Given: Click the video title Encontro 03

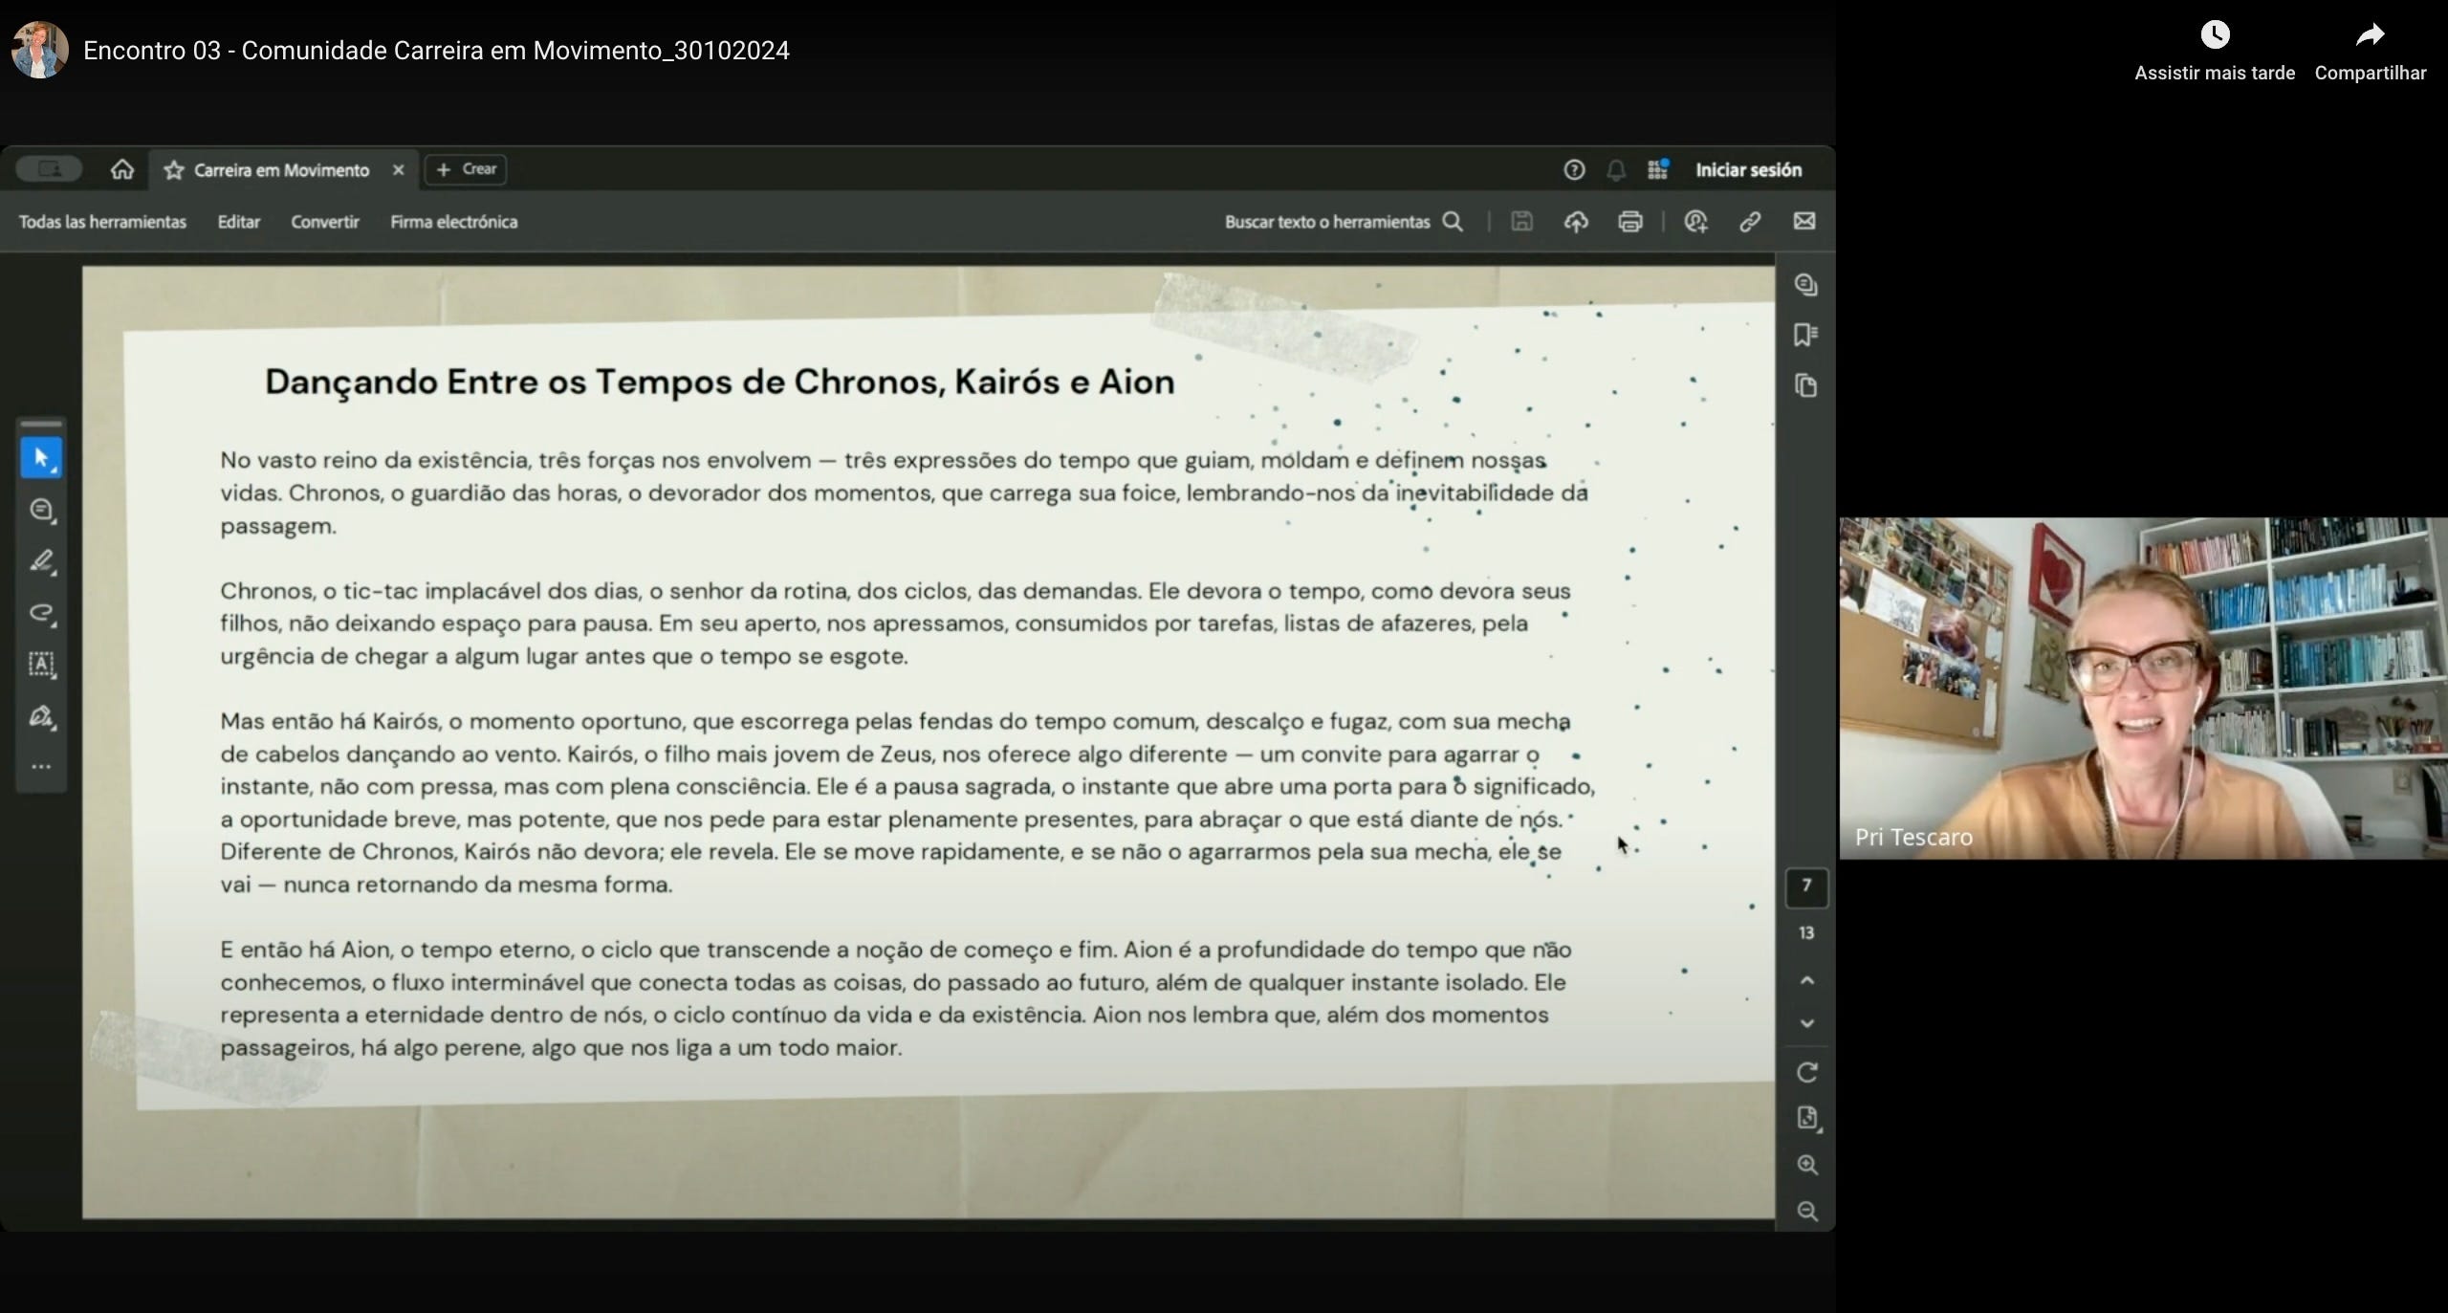Looking at the screenshot, I should point(436,51).
